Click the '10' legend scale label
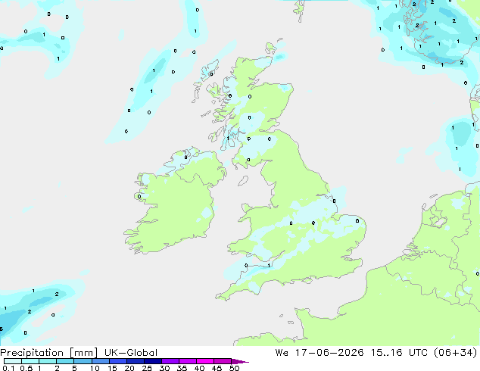Image resolution: width=480 pixels, height=371 pixels. pyautogui.click(x=95, y=368)
